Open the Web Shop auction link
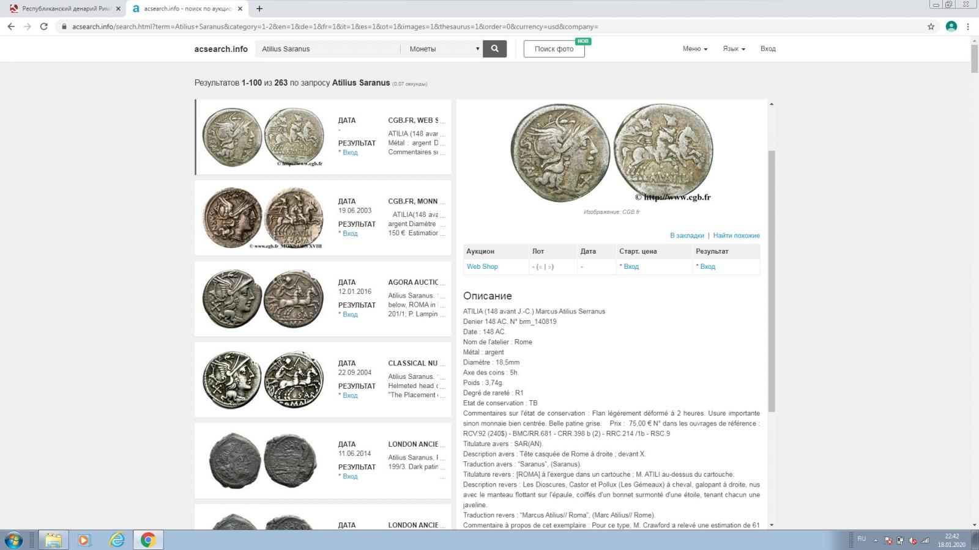This screenshot has height=550, width=979. point(482,266)
